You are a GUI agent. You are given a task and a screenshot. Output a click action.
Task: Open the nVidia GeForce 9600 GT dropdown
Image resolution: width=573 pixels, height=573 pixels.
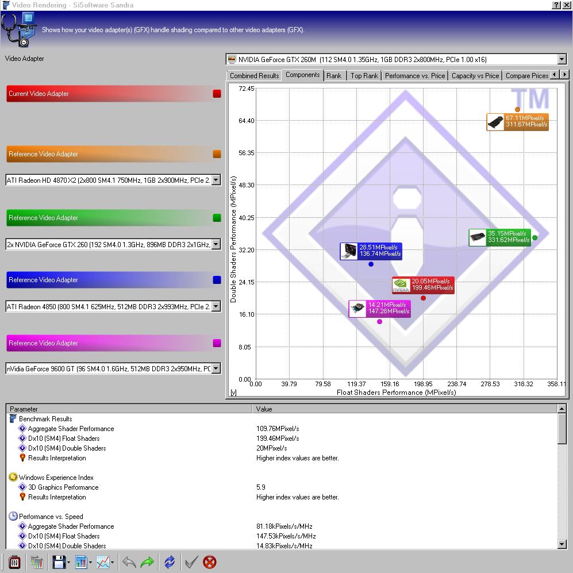pyautogui.click(x=216, y=368)
